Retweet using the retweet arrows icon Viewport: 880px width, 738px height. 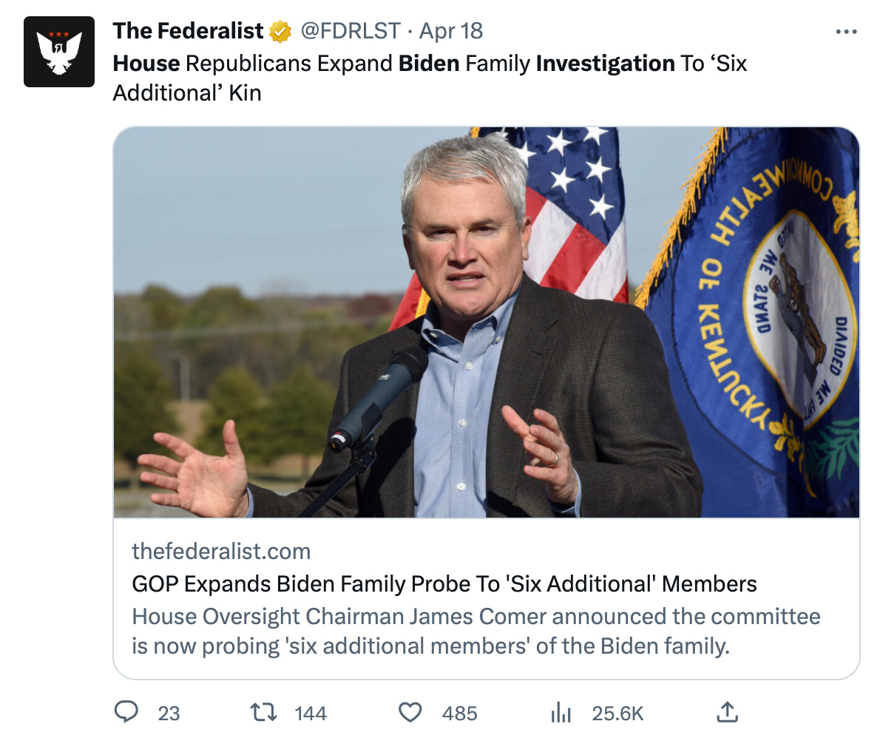(263, 712)
